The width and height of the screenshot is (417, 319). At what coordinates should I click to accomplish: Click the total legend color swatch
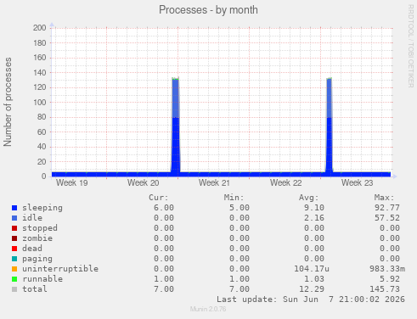pos(14,289)
